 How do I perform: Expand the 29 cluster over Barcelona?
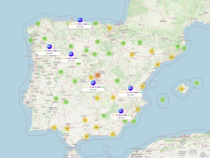172,57
